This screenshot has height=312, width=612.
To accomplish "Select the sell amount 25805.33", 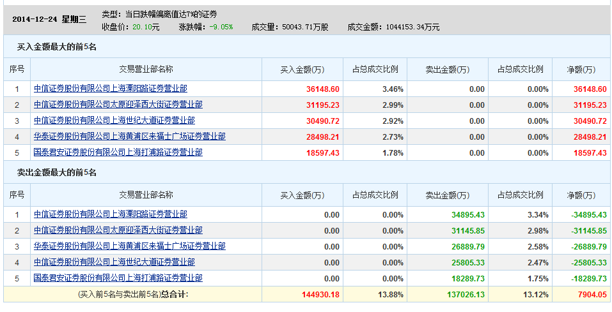I will tap(468, 263).
